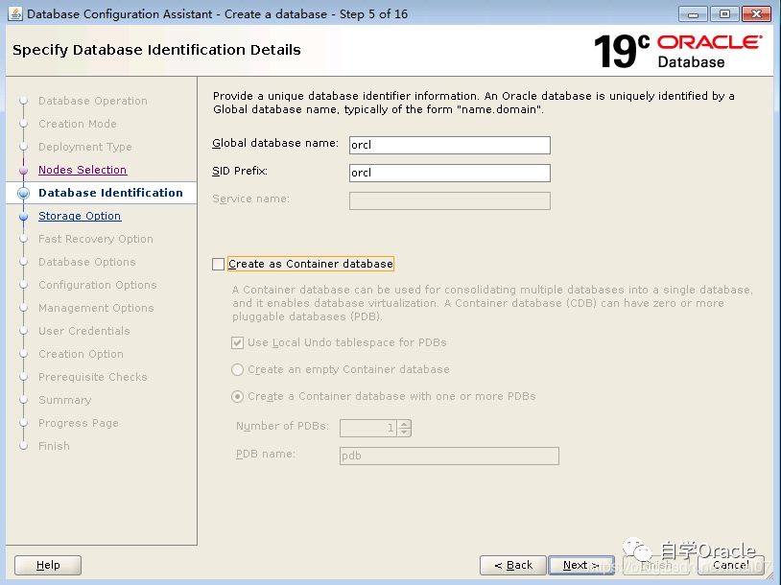Open Help for this wizard

coord(49,565)
